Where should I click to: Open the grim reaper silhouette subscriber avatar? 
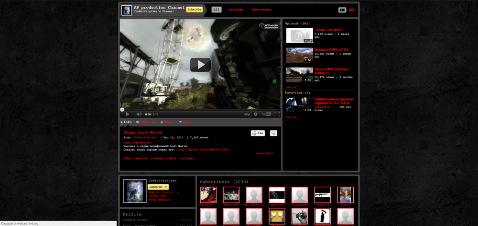tap(323, 216)
